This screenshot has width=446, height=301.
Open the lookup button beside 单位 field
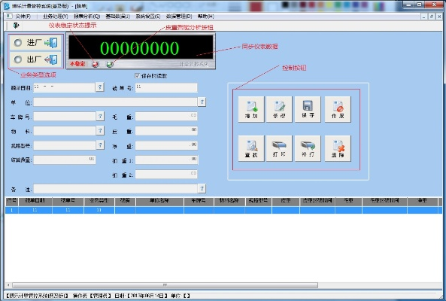click(x=202, y=102)
